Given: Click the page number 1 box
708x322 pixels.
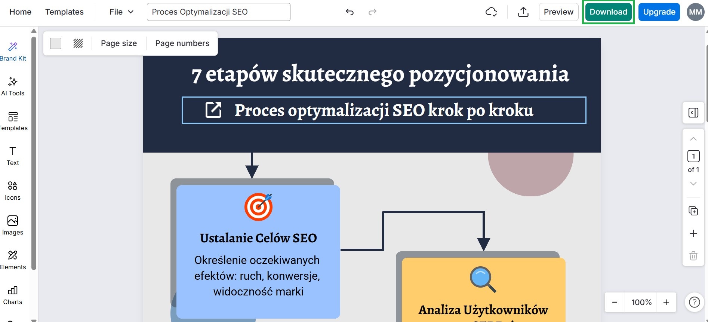Looking at the screenshot, I should pos(693,156).
